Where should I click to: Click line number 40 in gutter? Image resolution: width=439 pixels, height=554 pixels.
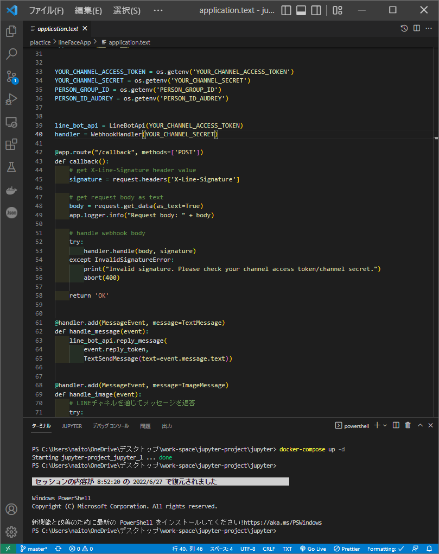[x=39, y=134]
